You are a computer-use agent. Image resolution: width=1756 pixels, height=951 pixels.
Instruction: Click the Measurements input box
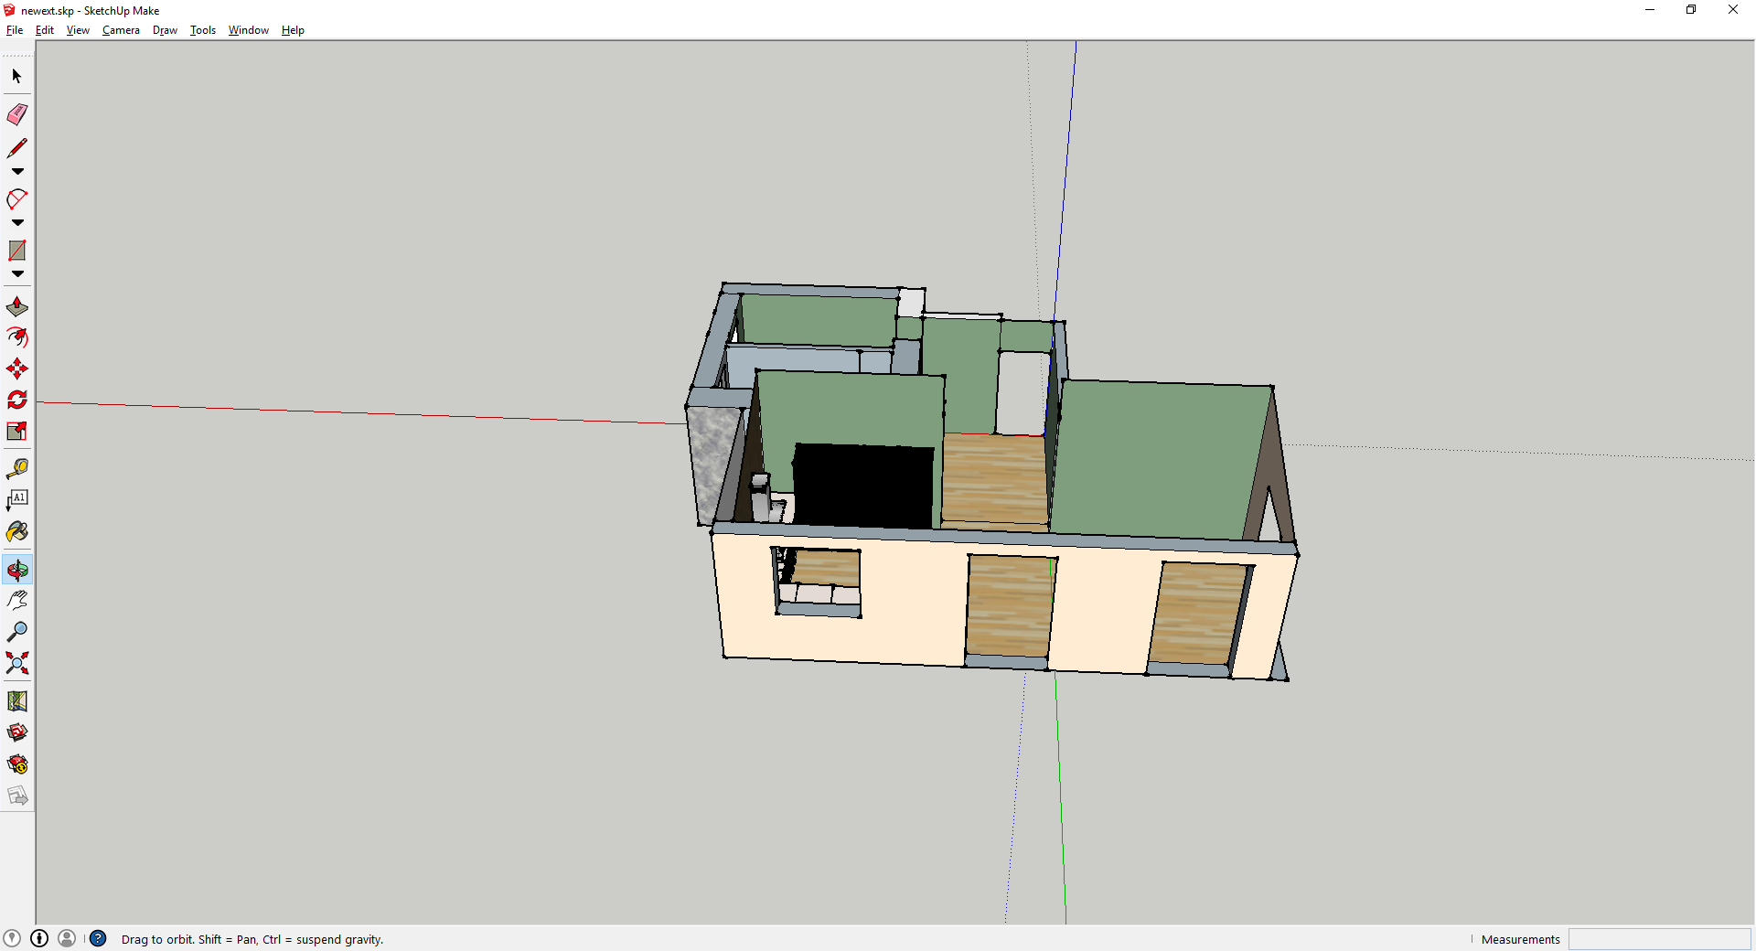[1659, 939]
